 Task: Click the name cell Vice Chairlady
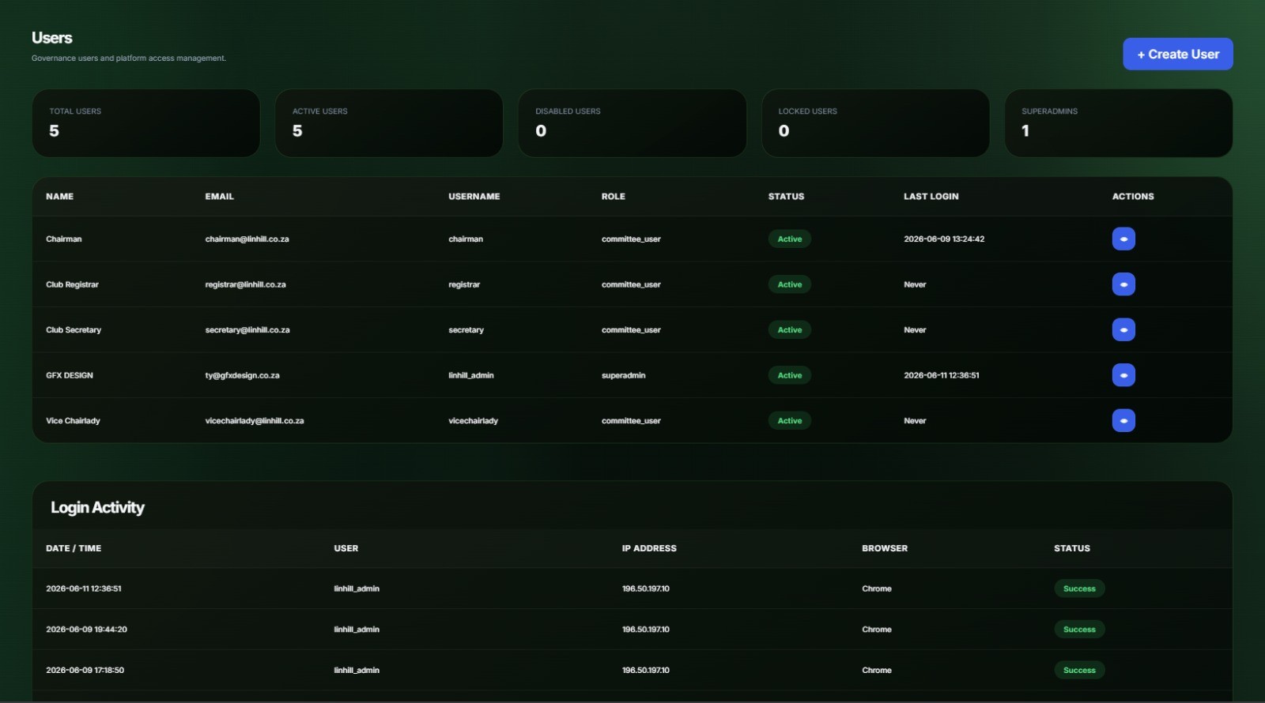coord(74,421)
